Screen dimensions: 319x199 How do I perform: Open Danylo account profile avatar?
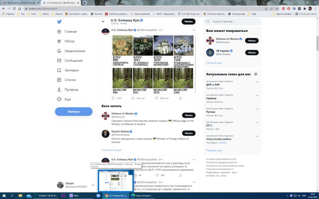click(60, 185)
